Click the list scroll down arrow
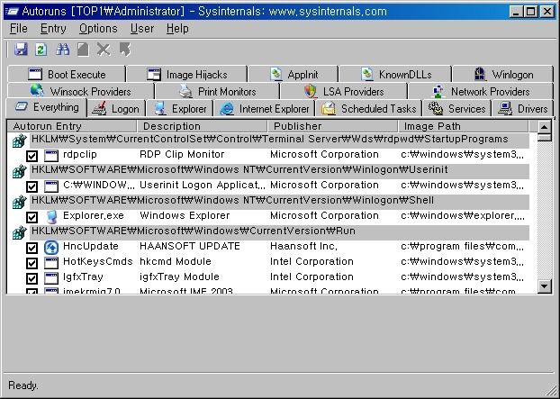Viewport: 560px width, 399px height. click(545, 286)
